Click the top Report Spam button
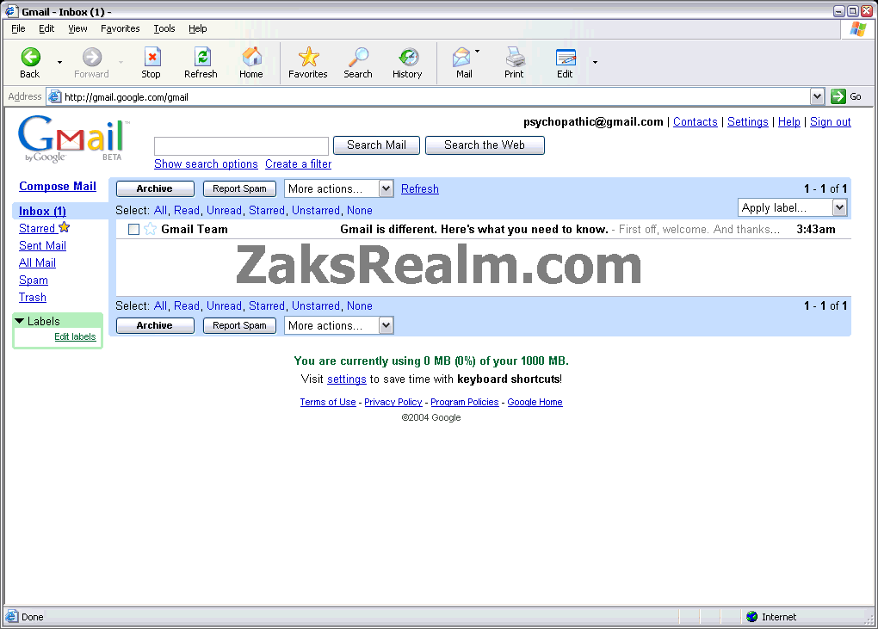 (x=239, y=188)
